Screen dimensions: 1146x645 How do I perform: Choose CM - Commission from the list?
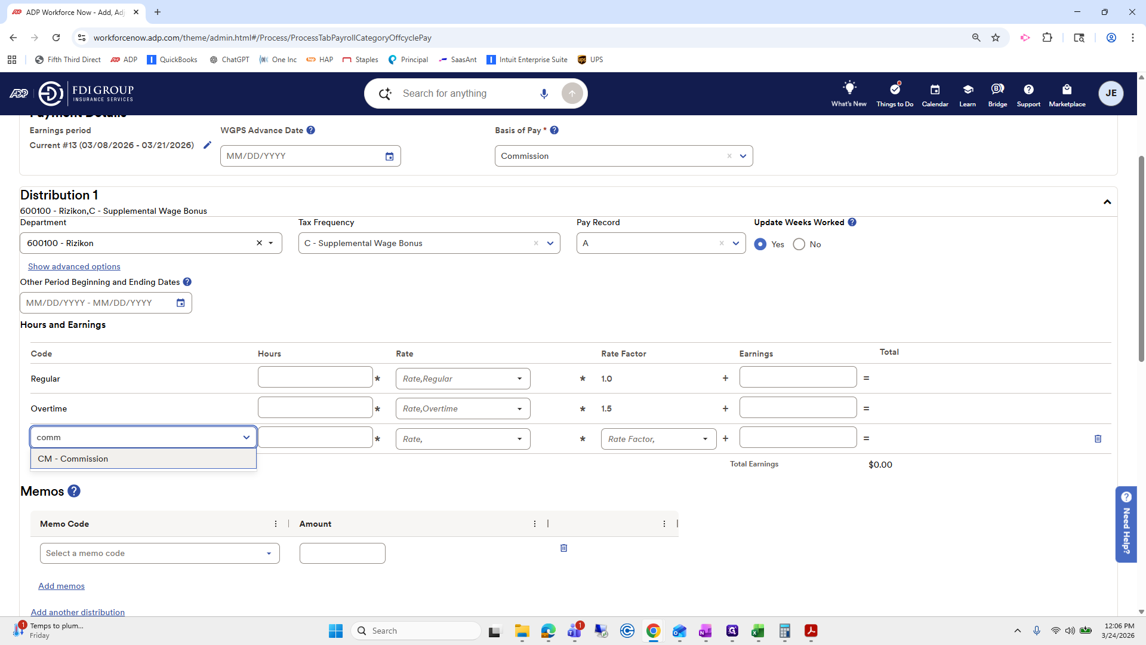pos(73,459)
